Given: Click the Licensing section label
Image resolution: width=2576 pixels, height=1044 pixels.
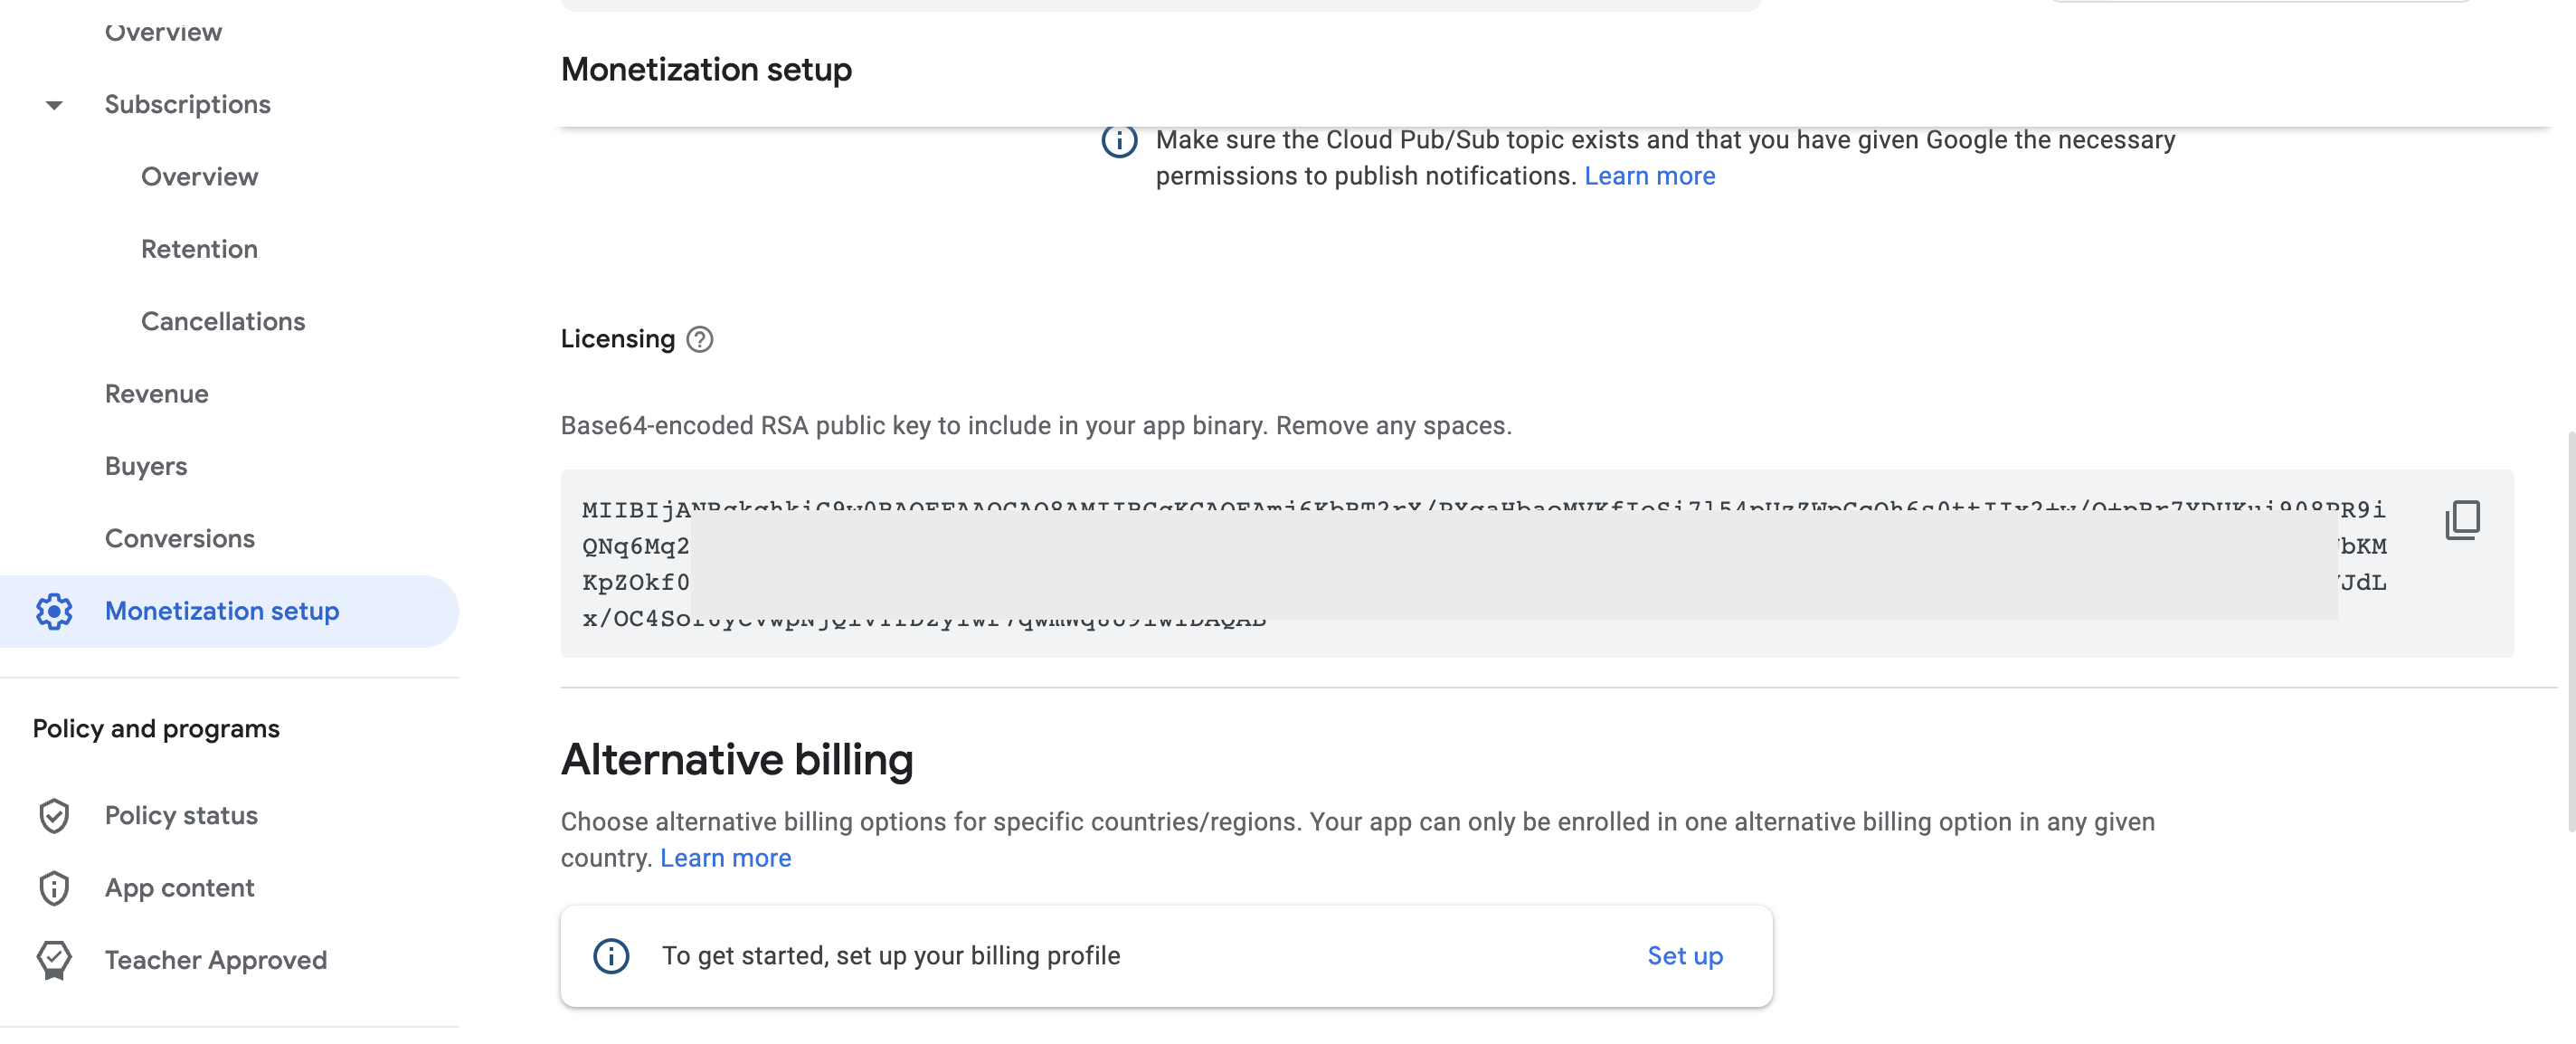Looking at the screenshot, I should (x=617, y=340).
